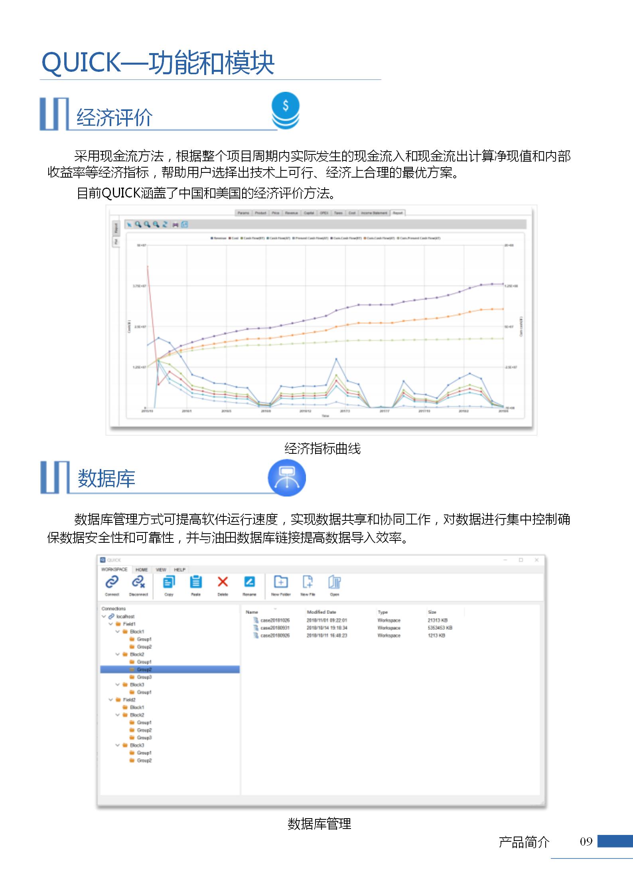
Task: Click the QUICK app icon in title bar
Action: coord(103,560)
